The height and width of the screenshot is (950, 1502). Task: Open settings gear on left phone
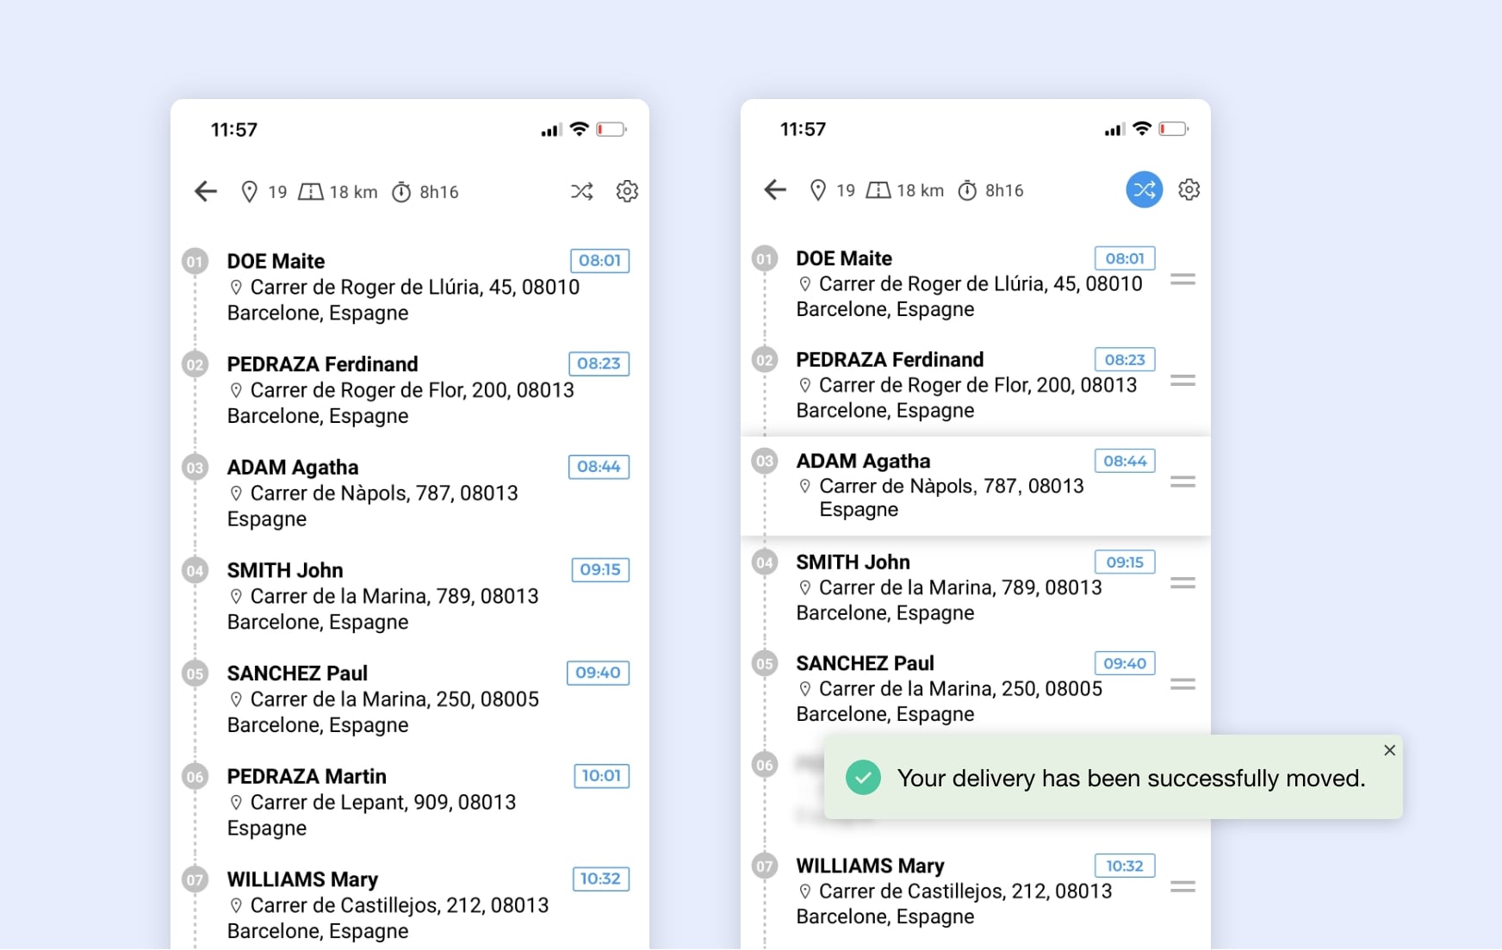(x=627, y=191)
